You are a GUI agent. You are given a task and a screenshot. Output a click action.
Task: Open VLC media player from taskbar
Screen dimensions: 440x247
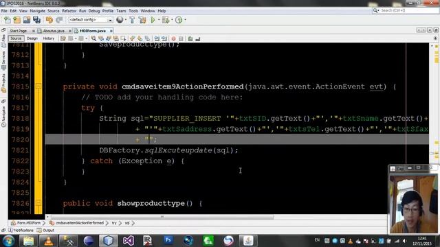tap(48, 241)
